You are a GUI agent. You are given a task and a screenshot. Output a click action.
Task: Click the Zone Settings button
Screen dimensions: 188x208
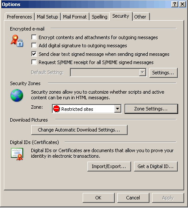151,109
